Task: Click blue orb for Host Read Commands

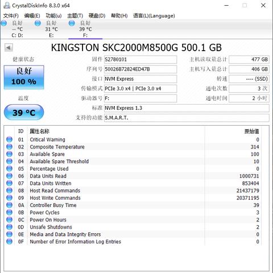Action: 9,191
